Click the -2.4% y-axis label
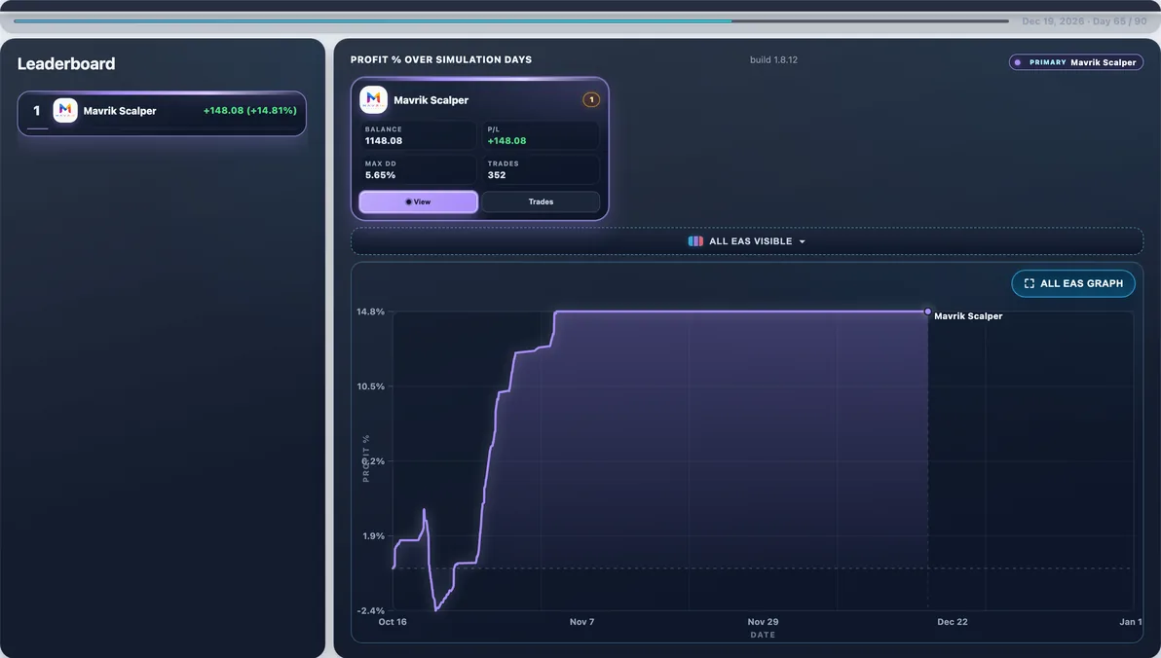Viewport: 1161px width, 658px height. pyautogui.click(x=370, y=610)
